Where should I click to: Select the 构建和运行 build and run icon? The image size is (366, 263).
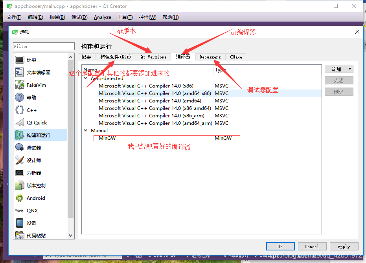pyautogui.click(x=20, y=135)
